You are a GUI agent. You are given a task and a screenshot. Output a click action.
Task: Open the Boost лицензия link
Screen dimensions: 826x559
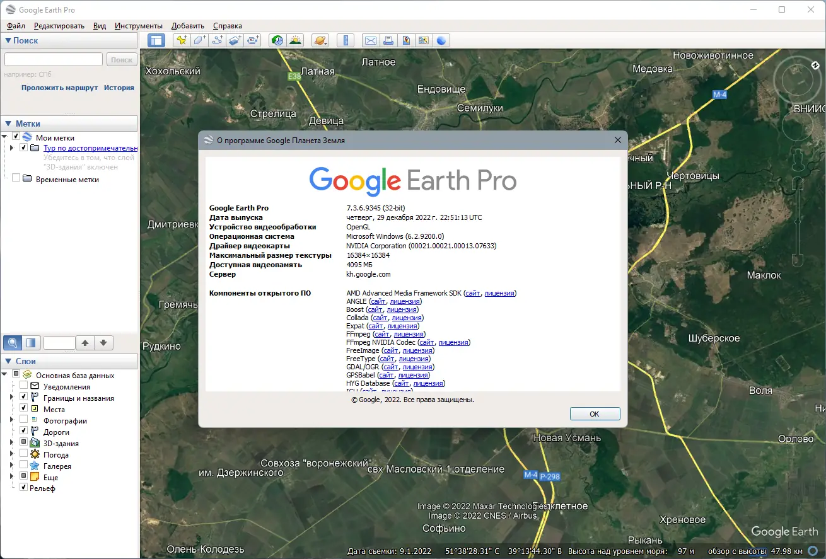(x=401, y=309)
